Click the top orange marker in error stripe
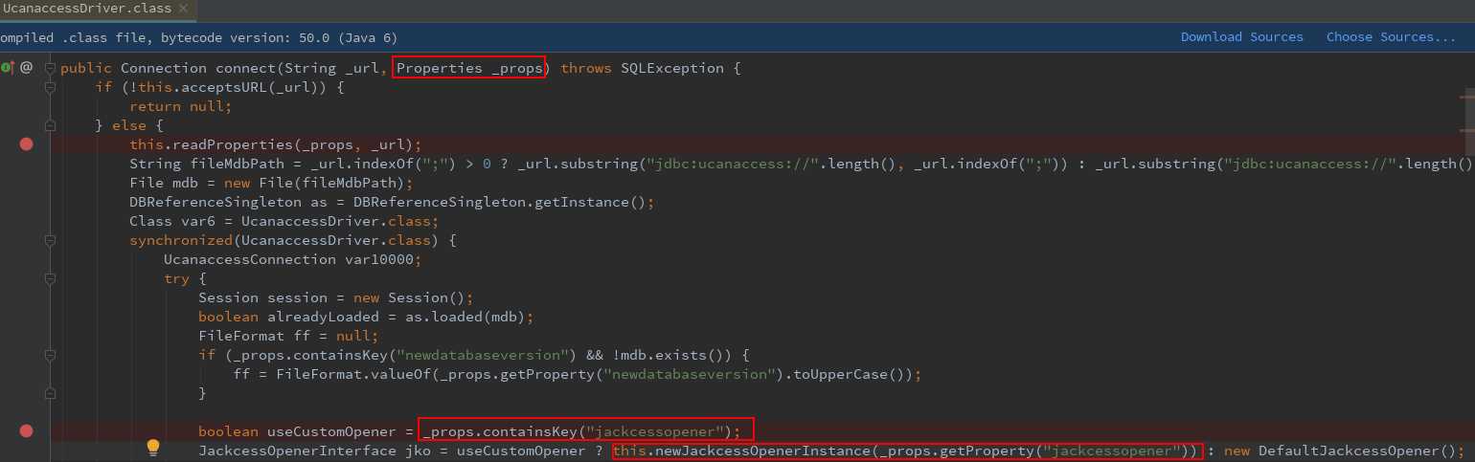The height and width of the screenshot is (462, 1475). pyautogui.click(x=1467, y=97)
